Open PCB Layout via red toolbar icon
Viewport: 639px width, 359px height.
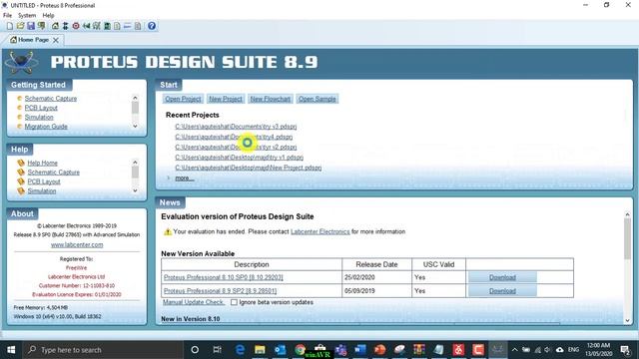(x=76, y=26)
